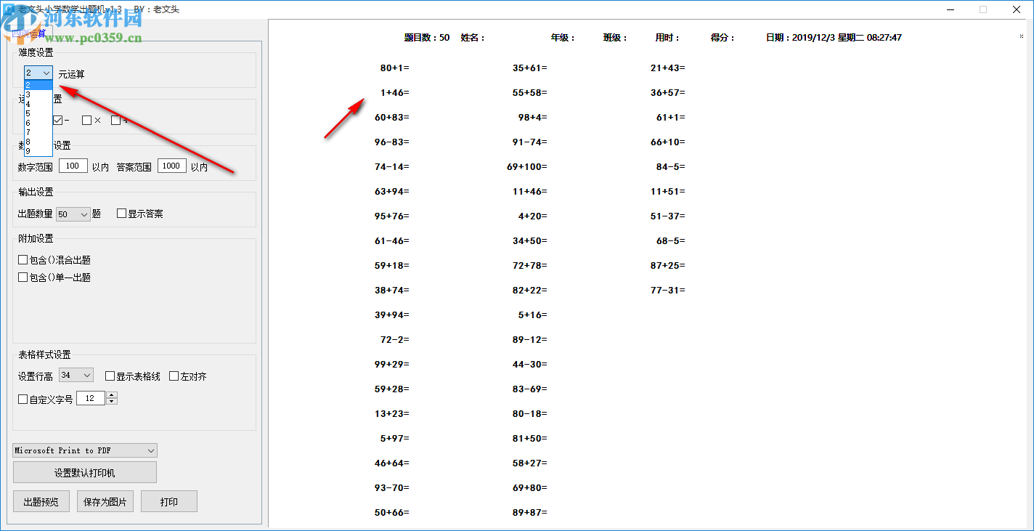This screenshot has height=531, width=1034.
Task: Click the 题目数：50 header text
Action: [x=427, y=38]
